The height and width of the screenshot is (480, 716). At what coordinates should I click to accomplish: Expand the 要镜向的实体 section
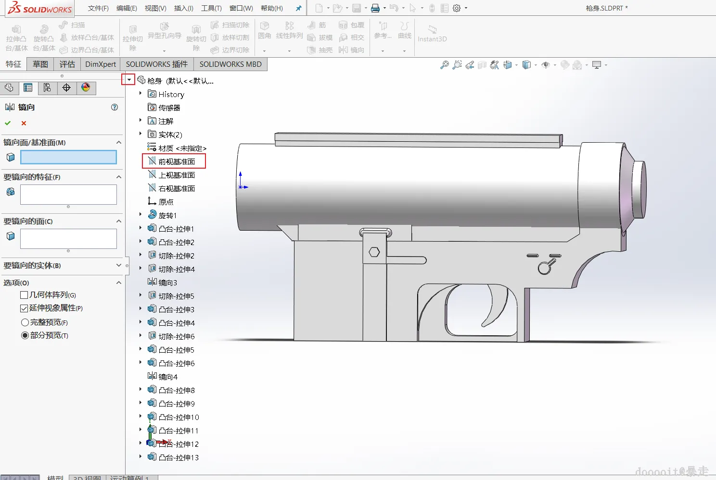pyautogui.click(x=119, y=265)
